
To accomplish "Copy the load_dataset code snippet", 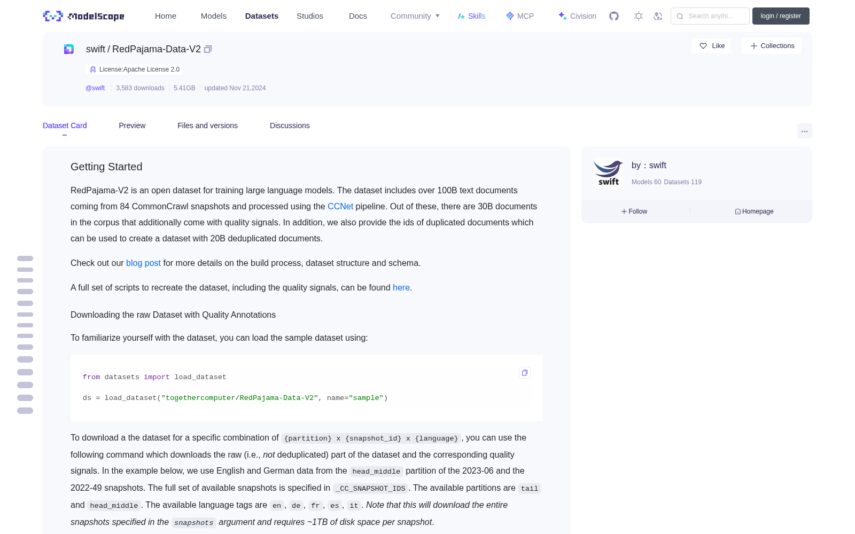I will 525,373.
